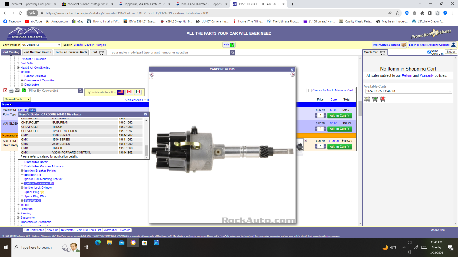
Task: Open Windows Start menu
Action: click(6, 247)
